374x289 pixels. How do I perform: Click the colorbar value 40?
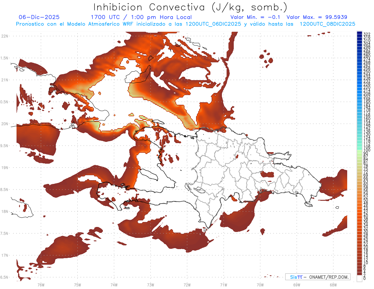[366, 216]
